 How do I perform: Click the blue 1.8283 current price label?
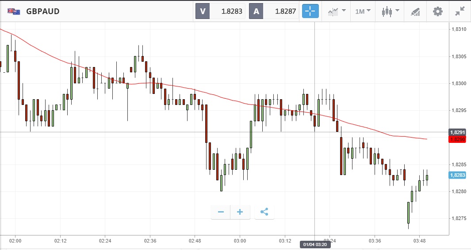click(x=457, y=175)
